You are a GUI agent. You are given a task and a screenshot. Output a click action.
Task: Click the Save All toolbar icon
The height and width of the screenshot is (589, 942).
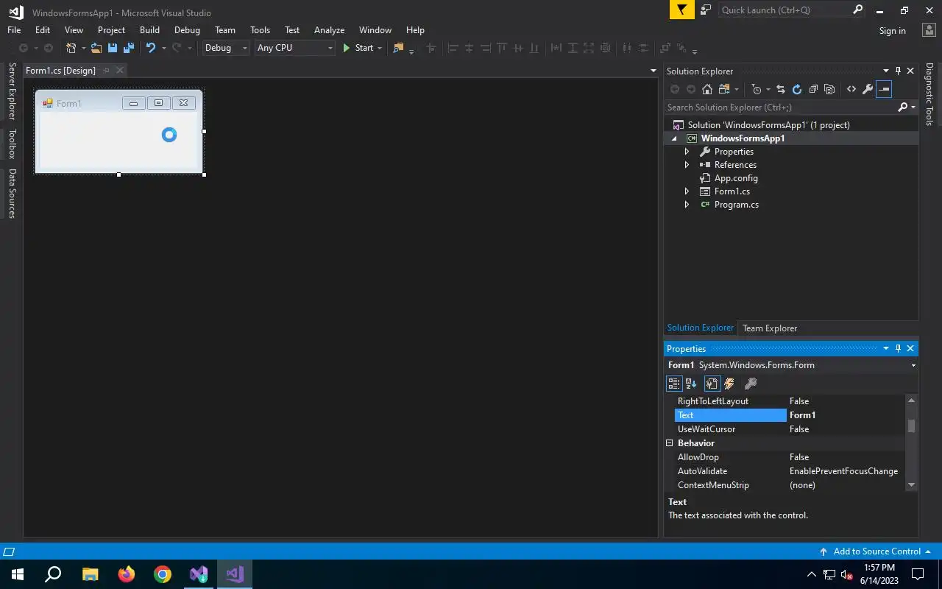coord(129,48)
